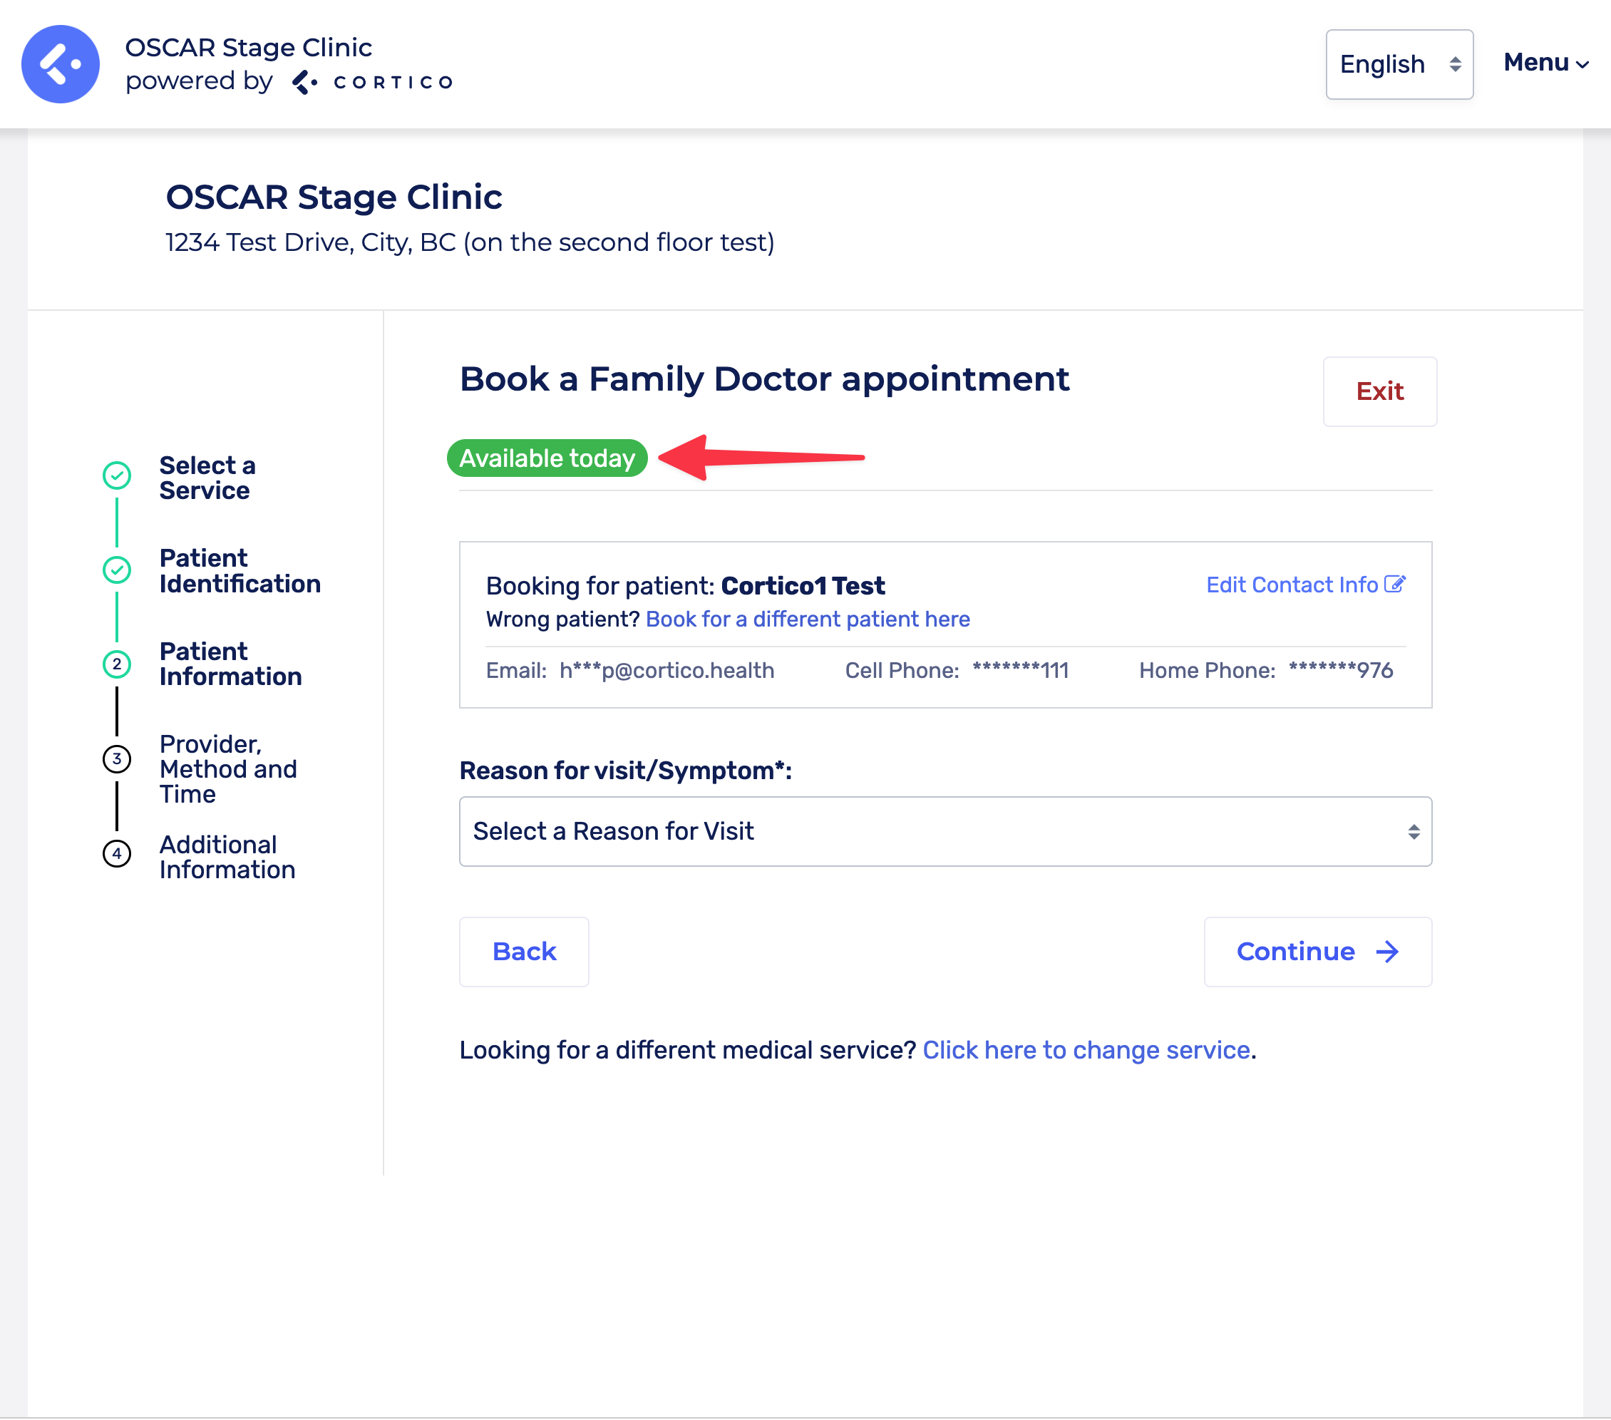Click the step 2 circle icon
The width and height of the screenshot is (1611, 1420).
click(x=117, y=664)
